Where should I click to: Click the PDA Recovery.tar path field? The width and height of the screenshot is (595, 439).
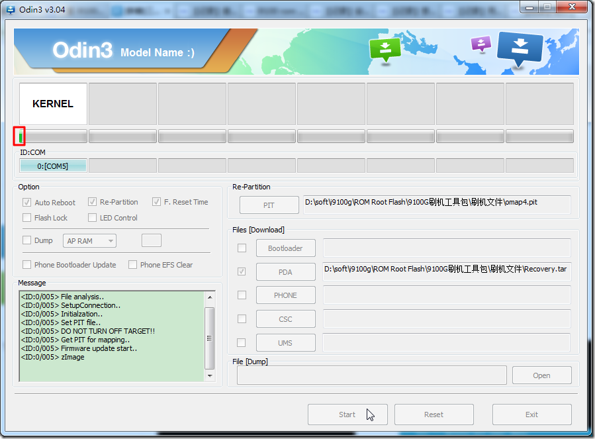pos(447,271)
